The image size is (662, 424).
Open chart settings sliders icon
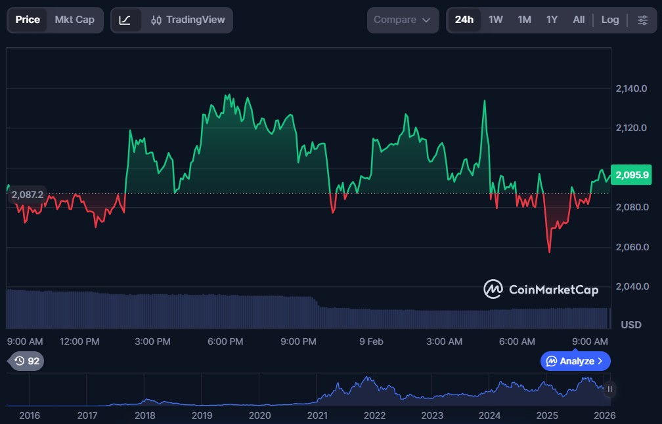642,20
